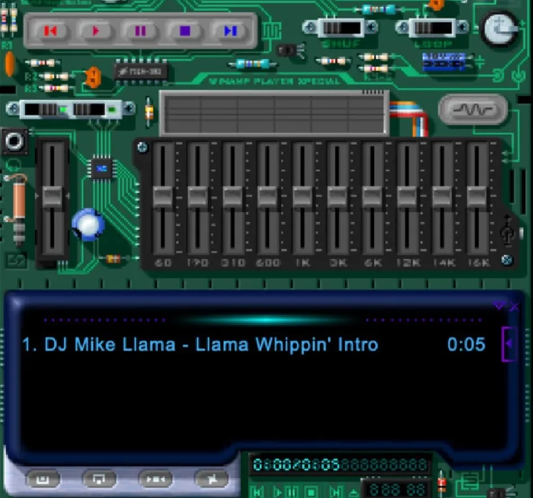
Task: Open the playlist add-file menu button
Action: (x=42, y=479)
